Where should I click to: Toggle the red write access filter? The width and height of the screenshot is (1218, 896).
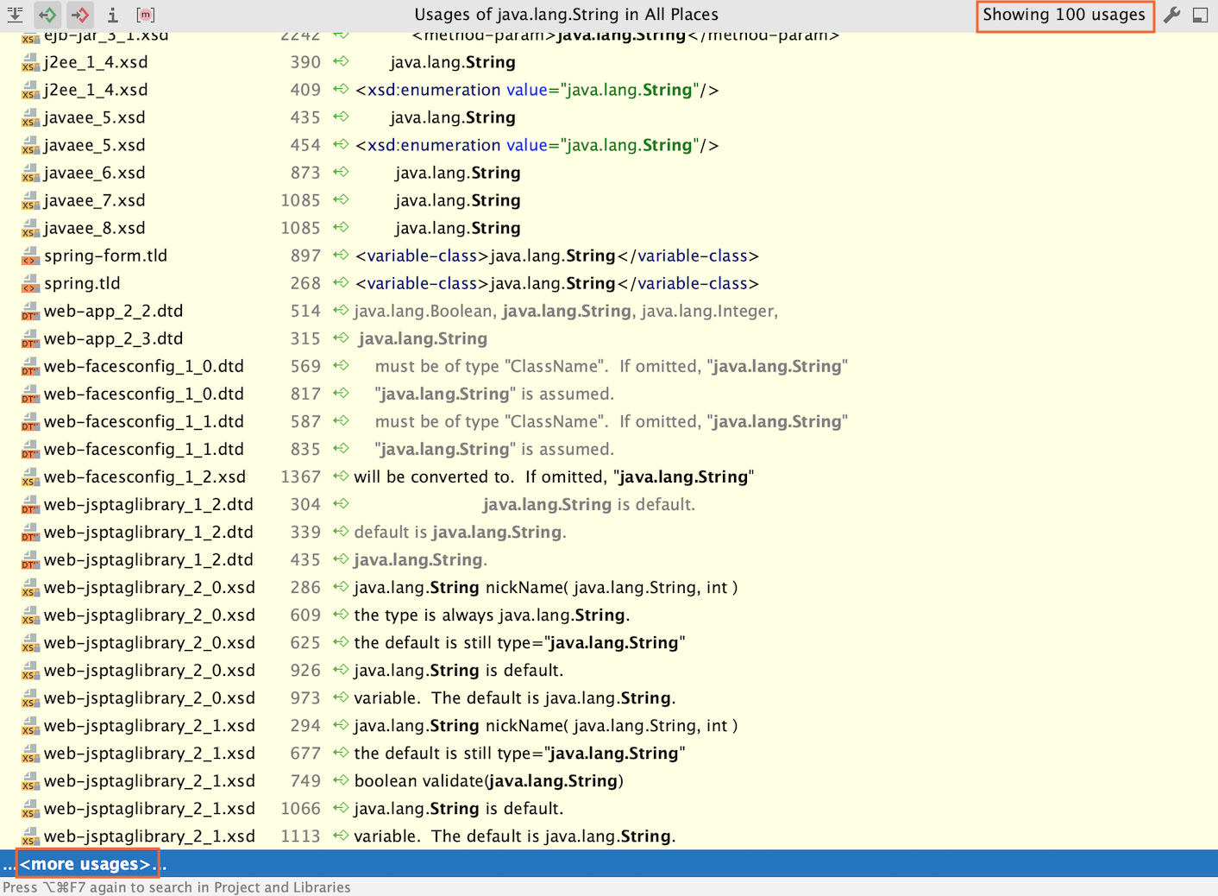[80, 15]
